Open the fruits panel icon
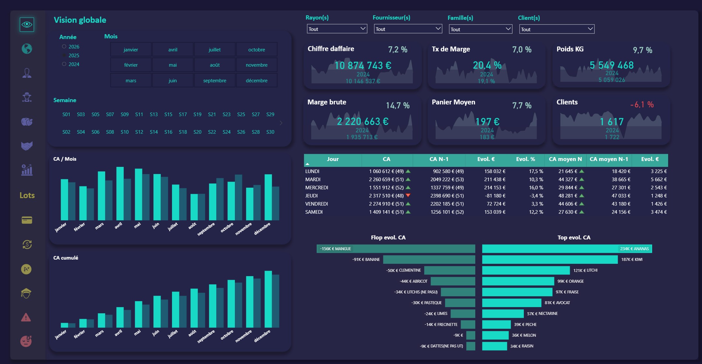The image size is (702, 364). (27, 121)
